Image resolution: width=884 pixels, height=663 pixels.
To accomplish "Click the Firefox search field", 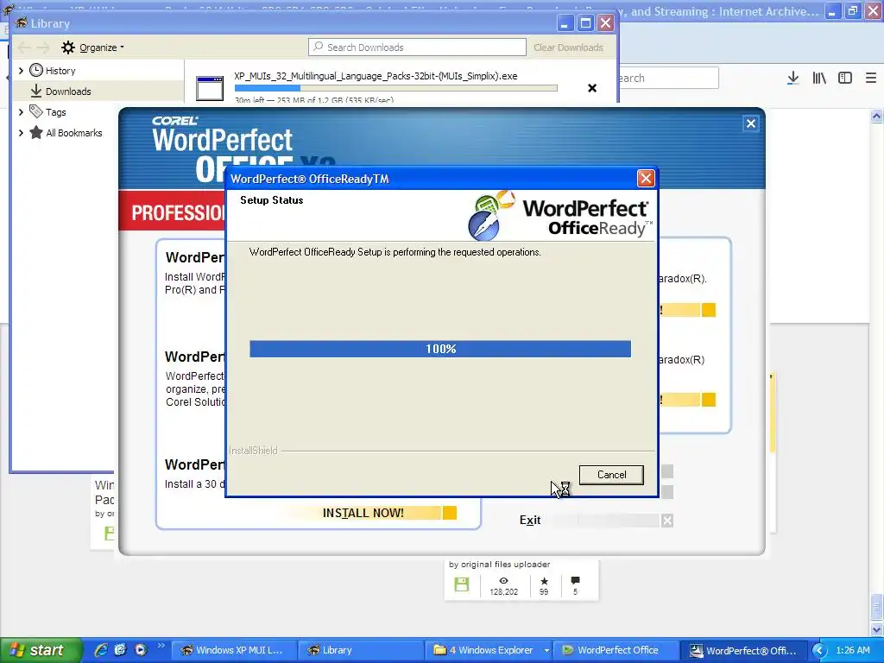I will coord(668,78).
